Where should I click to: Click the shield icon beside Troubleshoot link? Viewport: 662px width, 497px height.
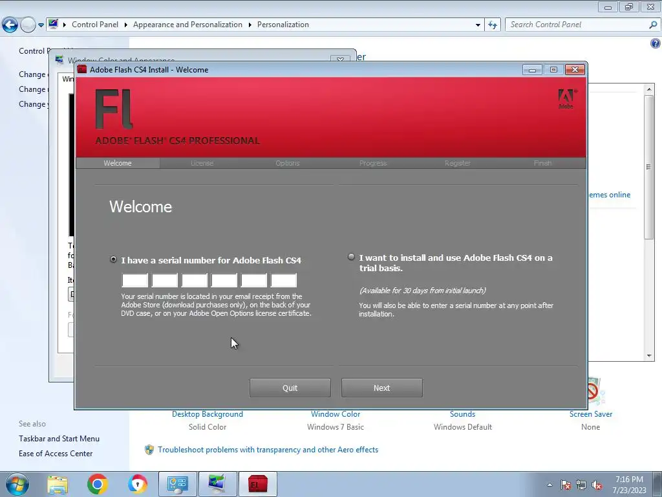(x=149, y=450)
